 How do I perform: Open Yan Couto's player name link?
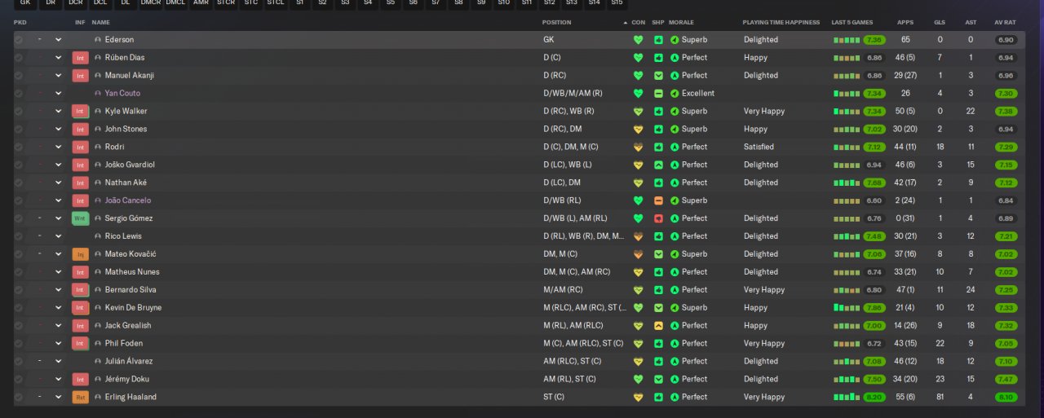pyautogui.click(x=122, y=94)
